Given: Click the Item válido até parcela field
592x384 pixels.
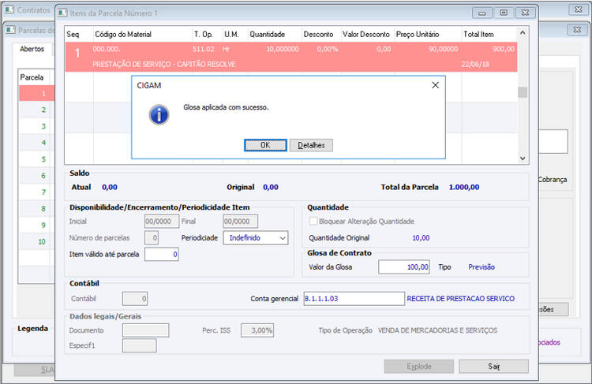Looking at the screenshot, I should point(162,254).
